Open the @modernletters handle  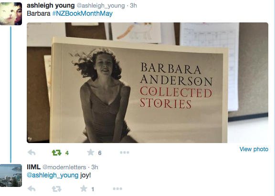click(64, 167)
